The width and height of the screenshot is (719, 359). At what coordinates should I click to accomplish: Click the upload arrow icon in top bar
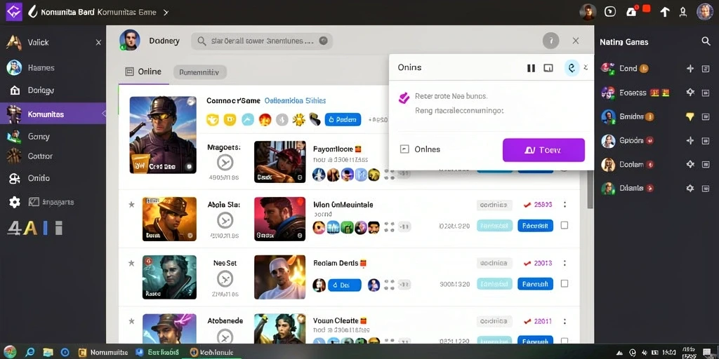665,12
